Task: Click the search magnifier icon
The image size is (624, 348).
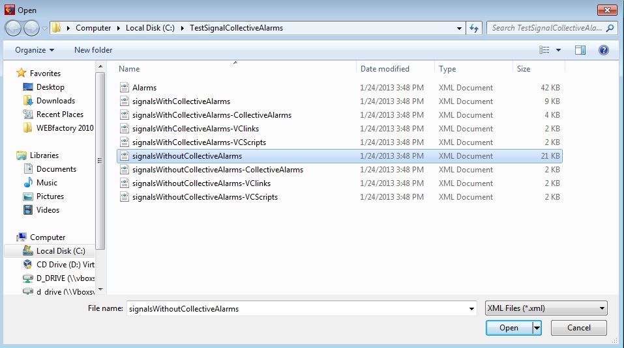Action: (610, 28)
